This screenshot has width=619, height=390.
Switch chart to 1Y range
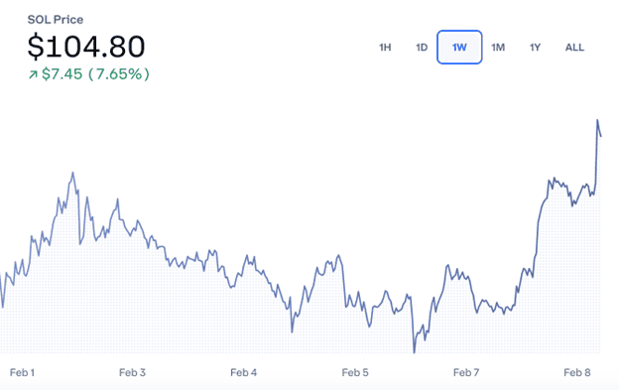pos(535,48)
